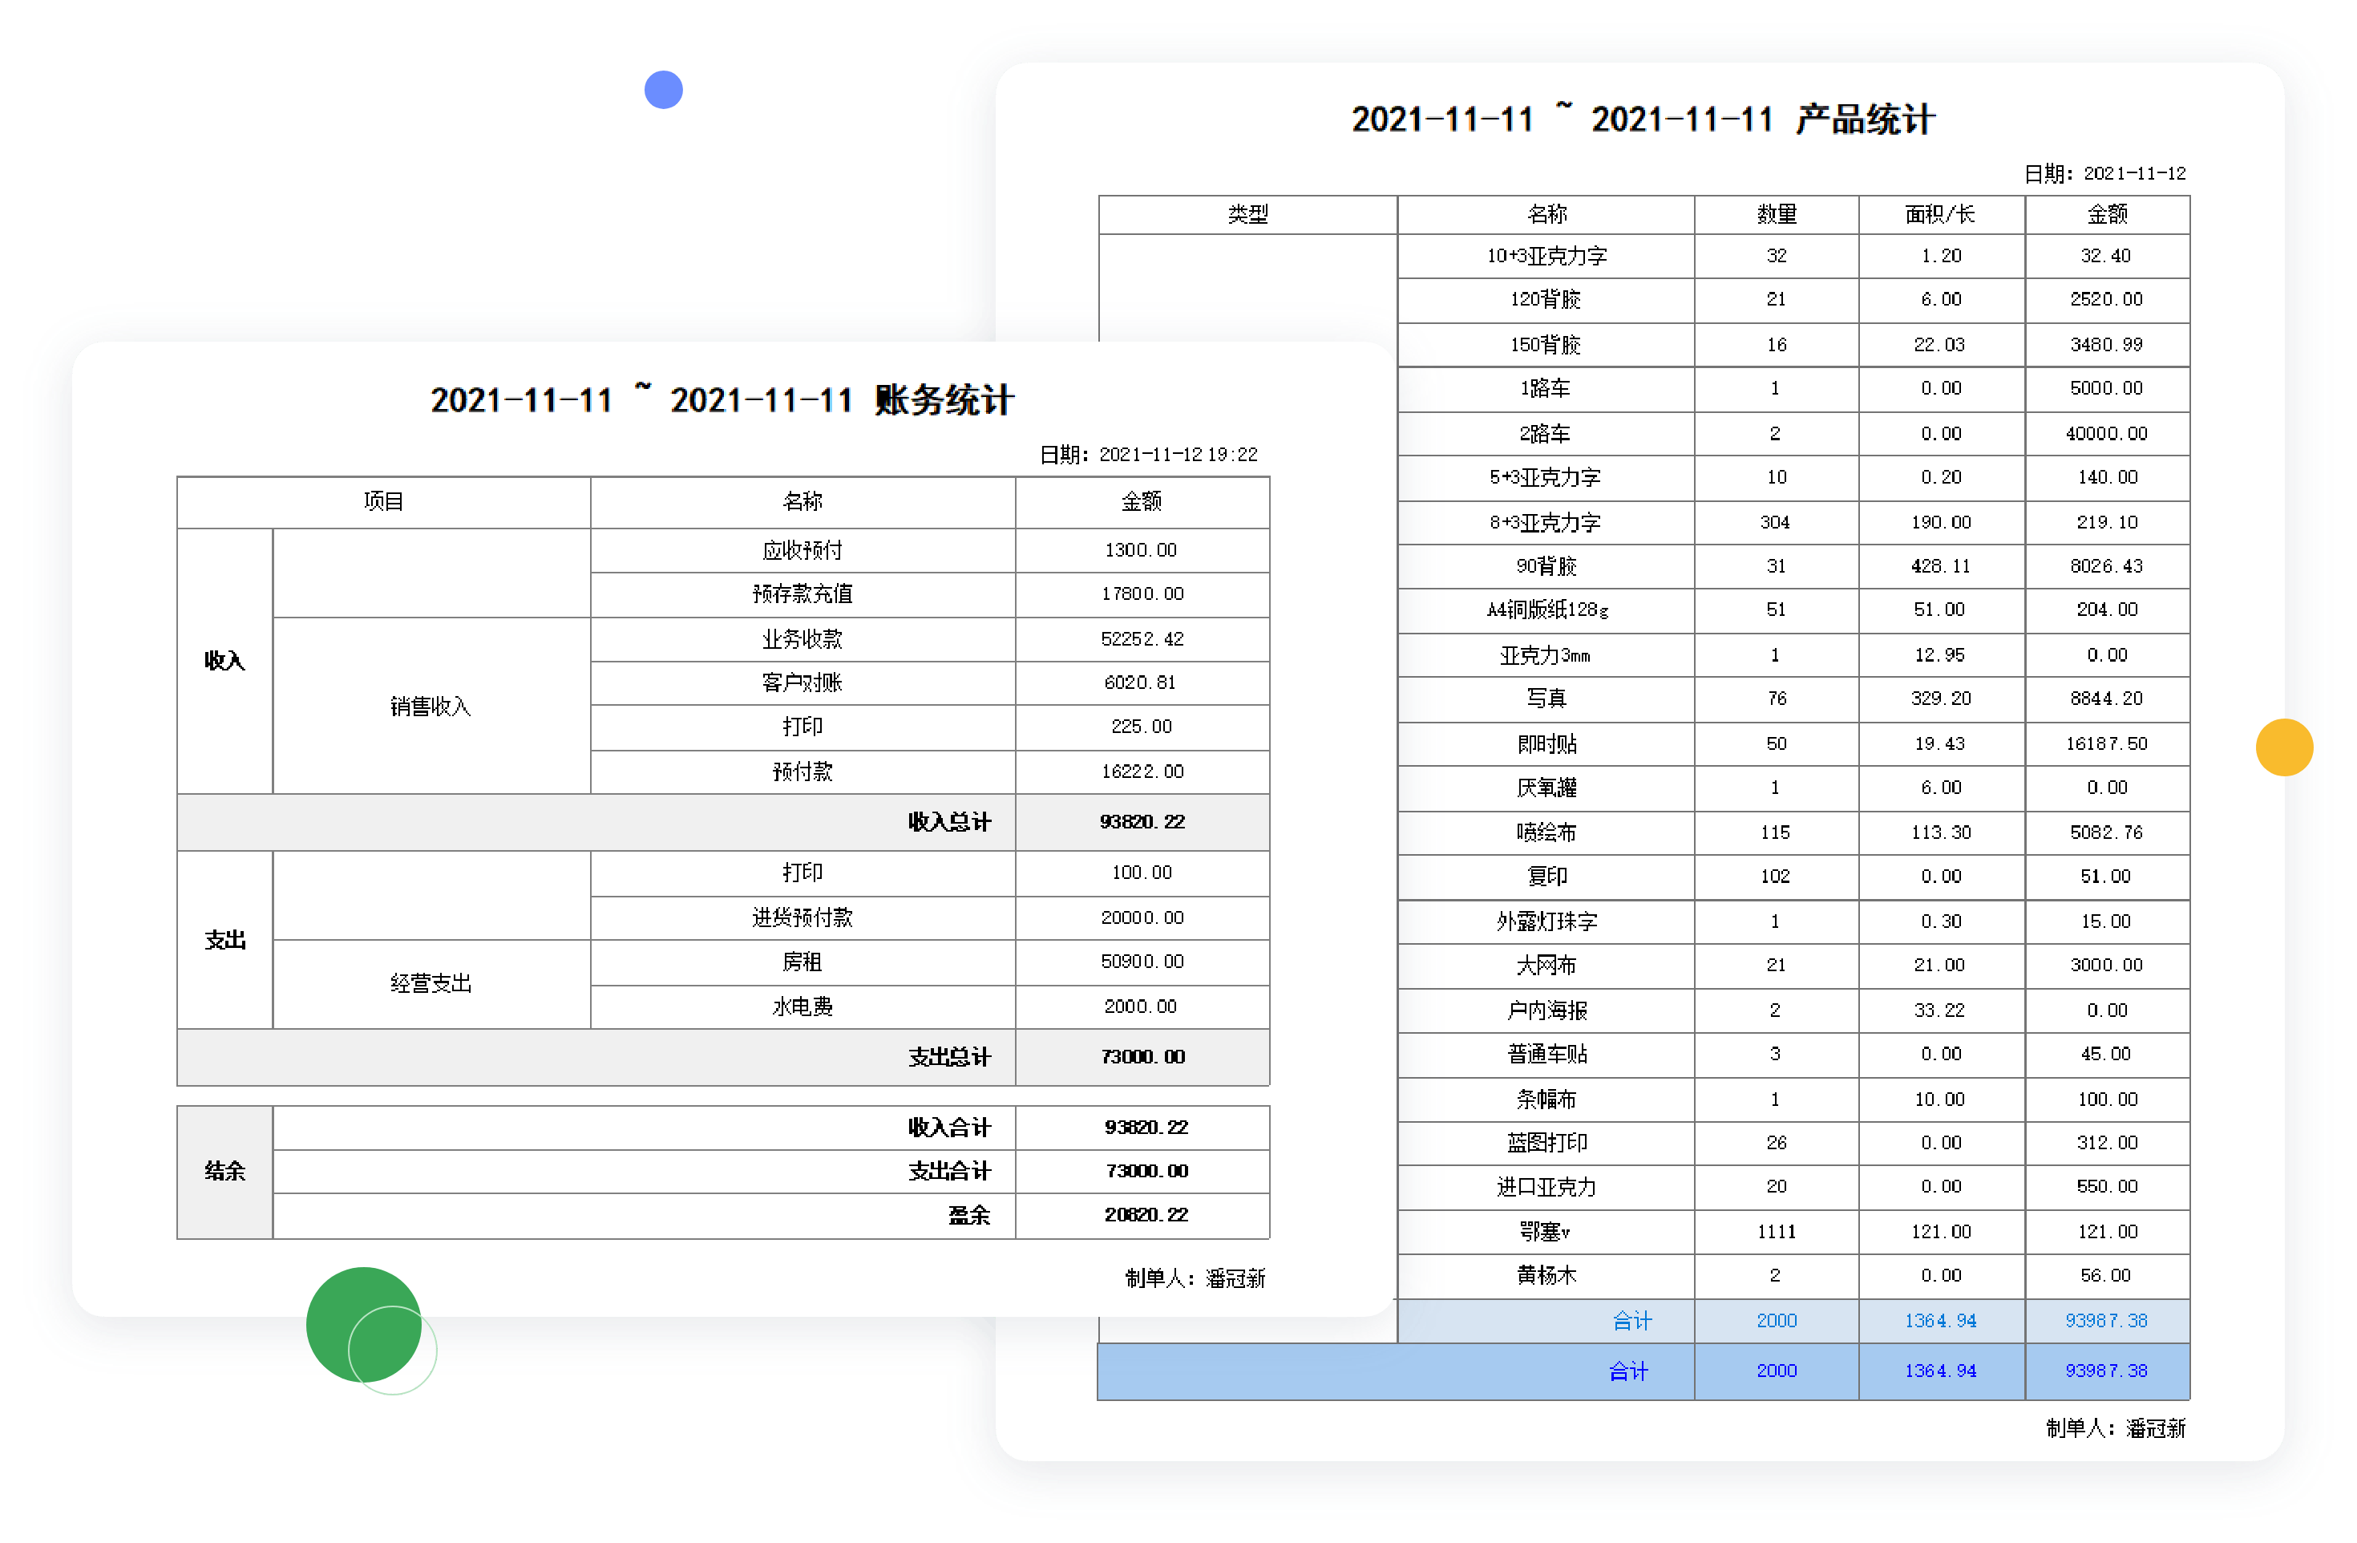This screenshot has height=1543, width=2357.
Task: Click the 产品统计 report title
Action: tap(1643, 119)
